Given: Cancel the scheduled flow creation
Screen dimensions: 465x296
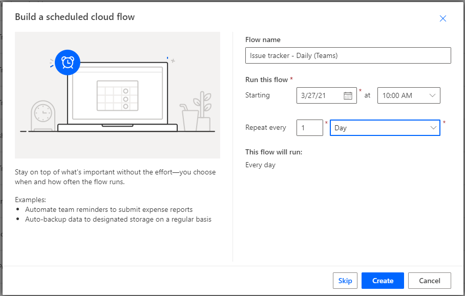Looking at the screenshot, I should coord(429,281).
